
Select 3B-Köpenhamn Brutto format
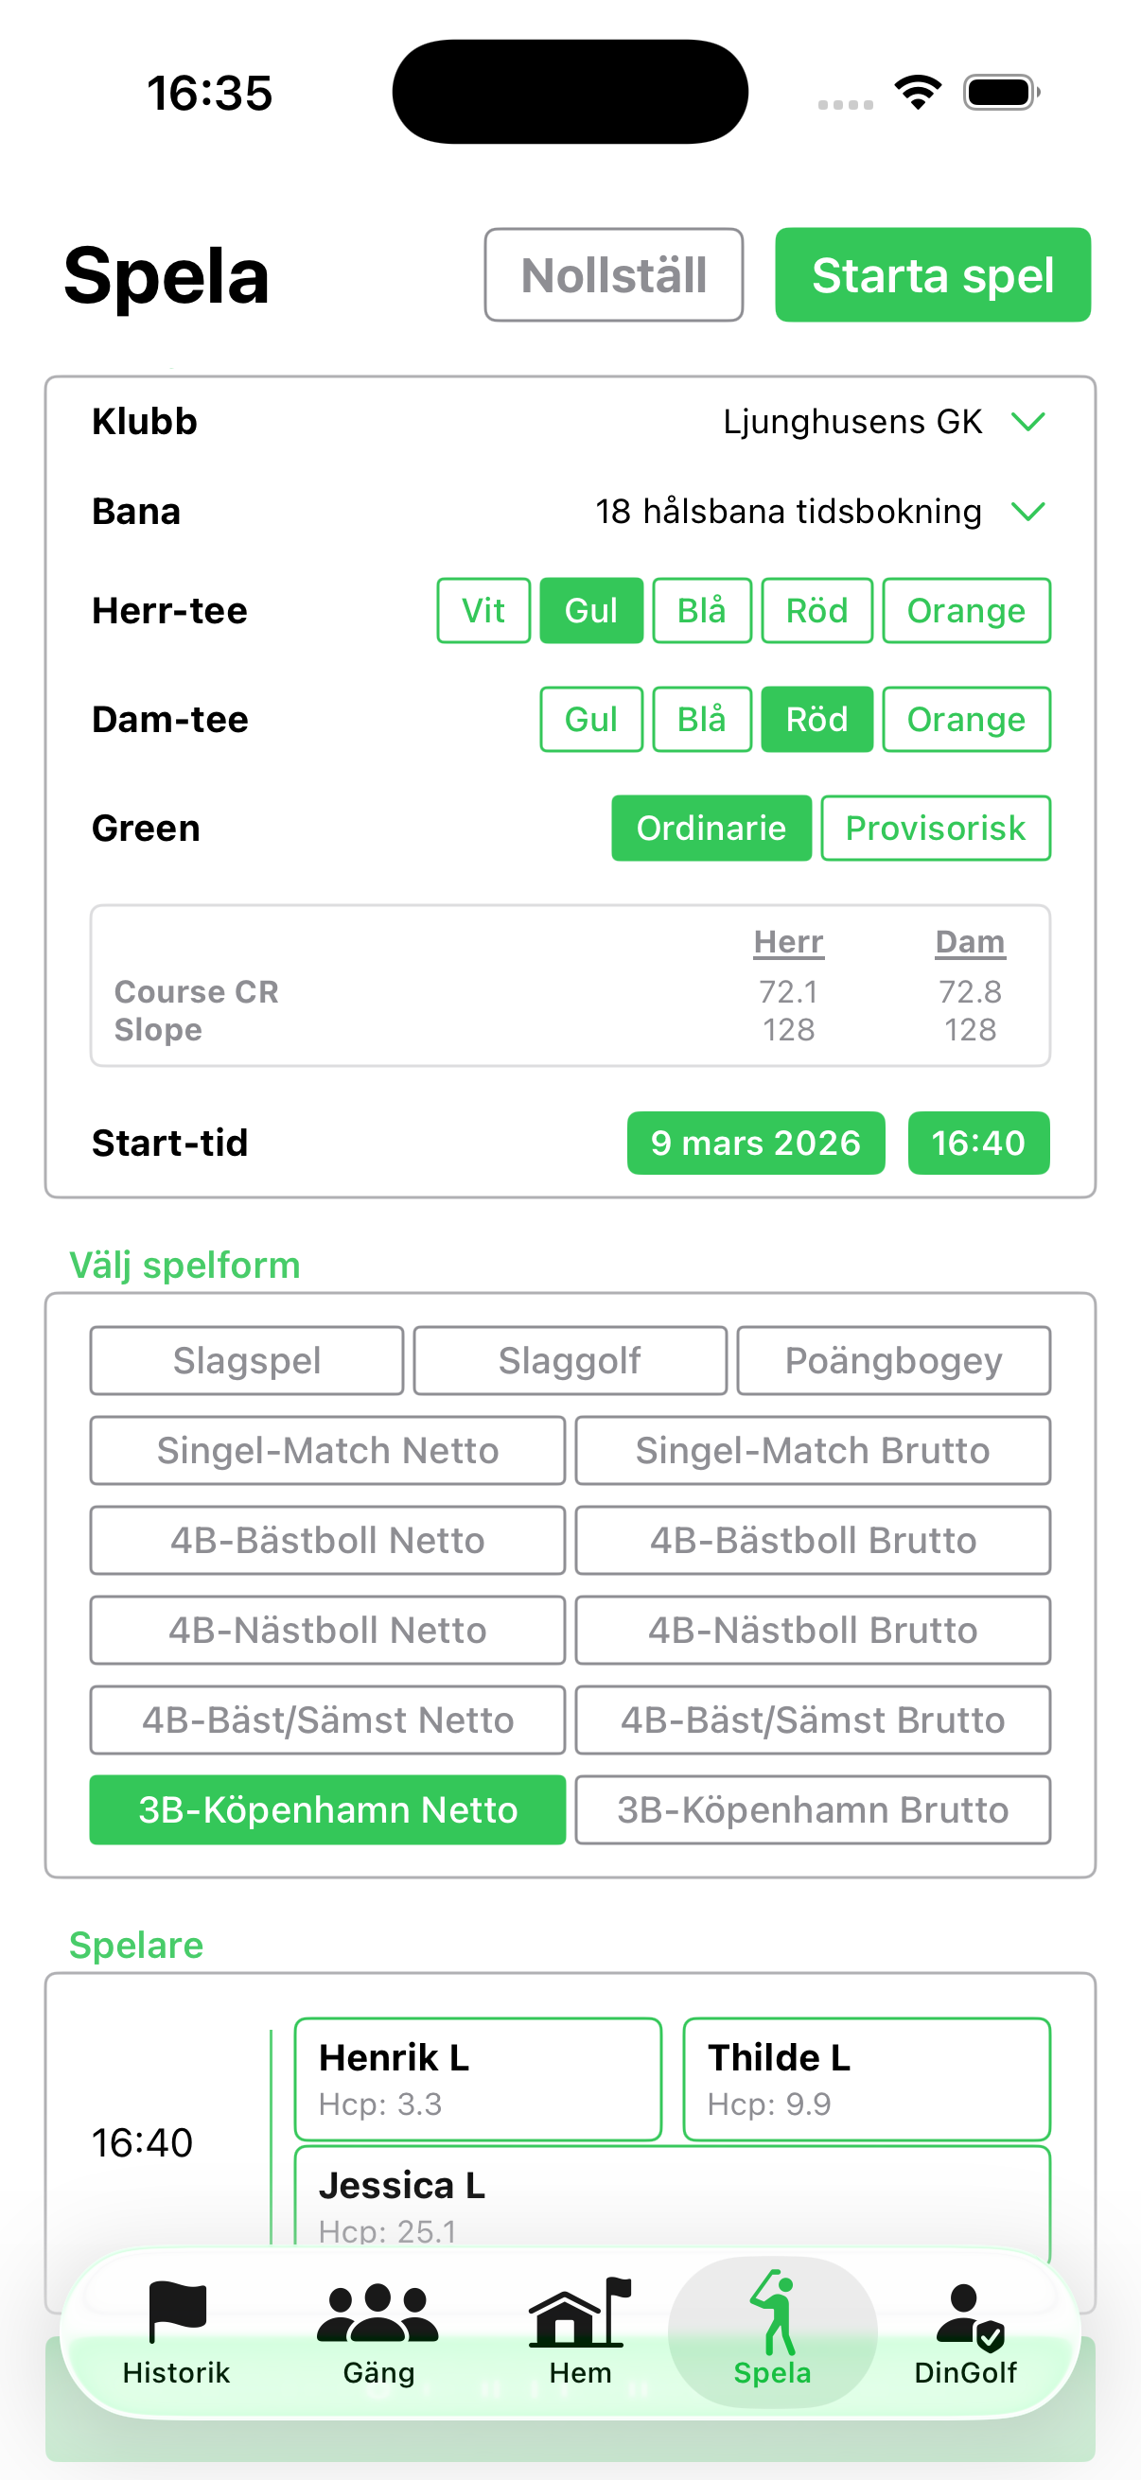(x=813, y=1810)
